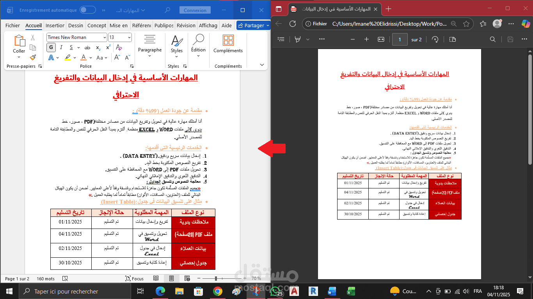Add page to favorites star icon in Edge
The height and width of the screenshot is (299, 533).
pos(466,24)
